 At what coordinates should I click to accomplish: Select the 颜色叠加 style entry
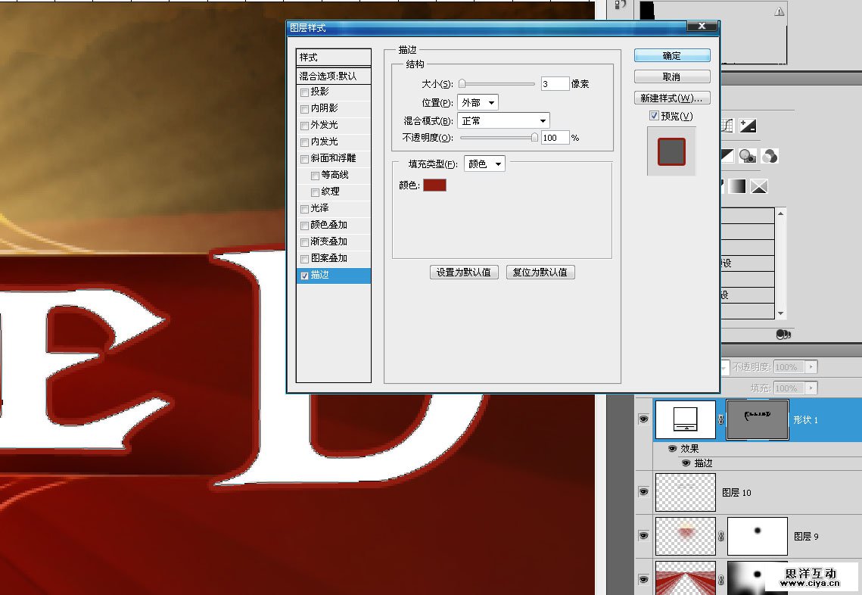click(x=328, y=225)
